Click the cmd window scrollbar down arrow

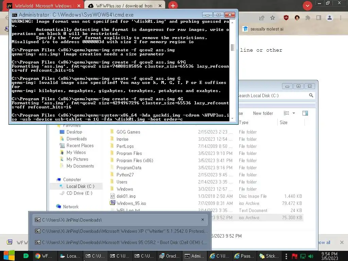232,119
